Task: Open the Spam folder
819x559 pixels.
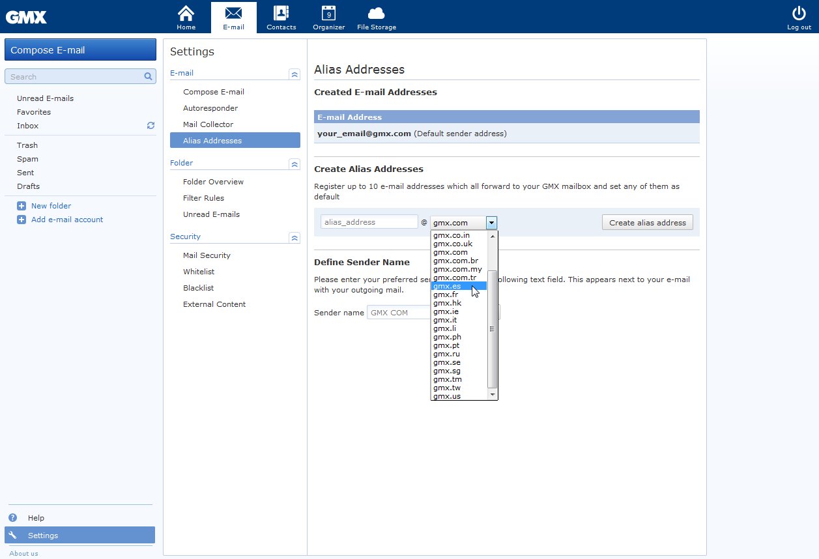Action: (27, 159)
